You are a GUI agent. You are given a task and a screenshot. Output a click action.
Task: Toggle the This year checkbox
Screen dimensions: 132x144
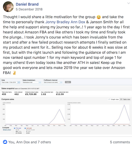tap(15, 128)
